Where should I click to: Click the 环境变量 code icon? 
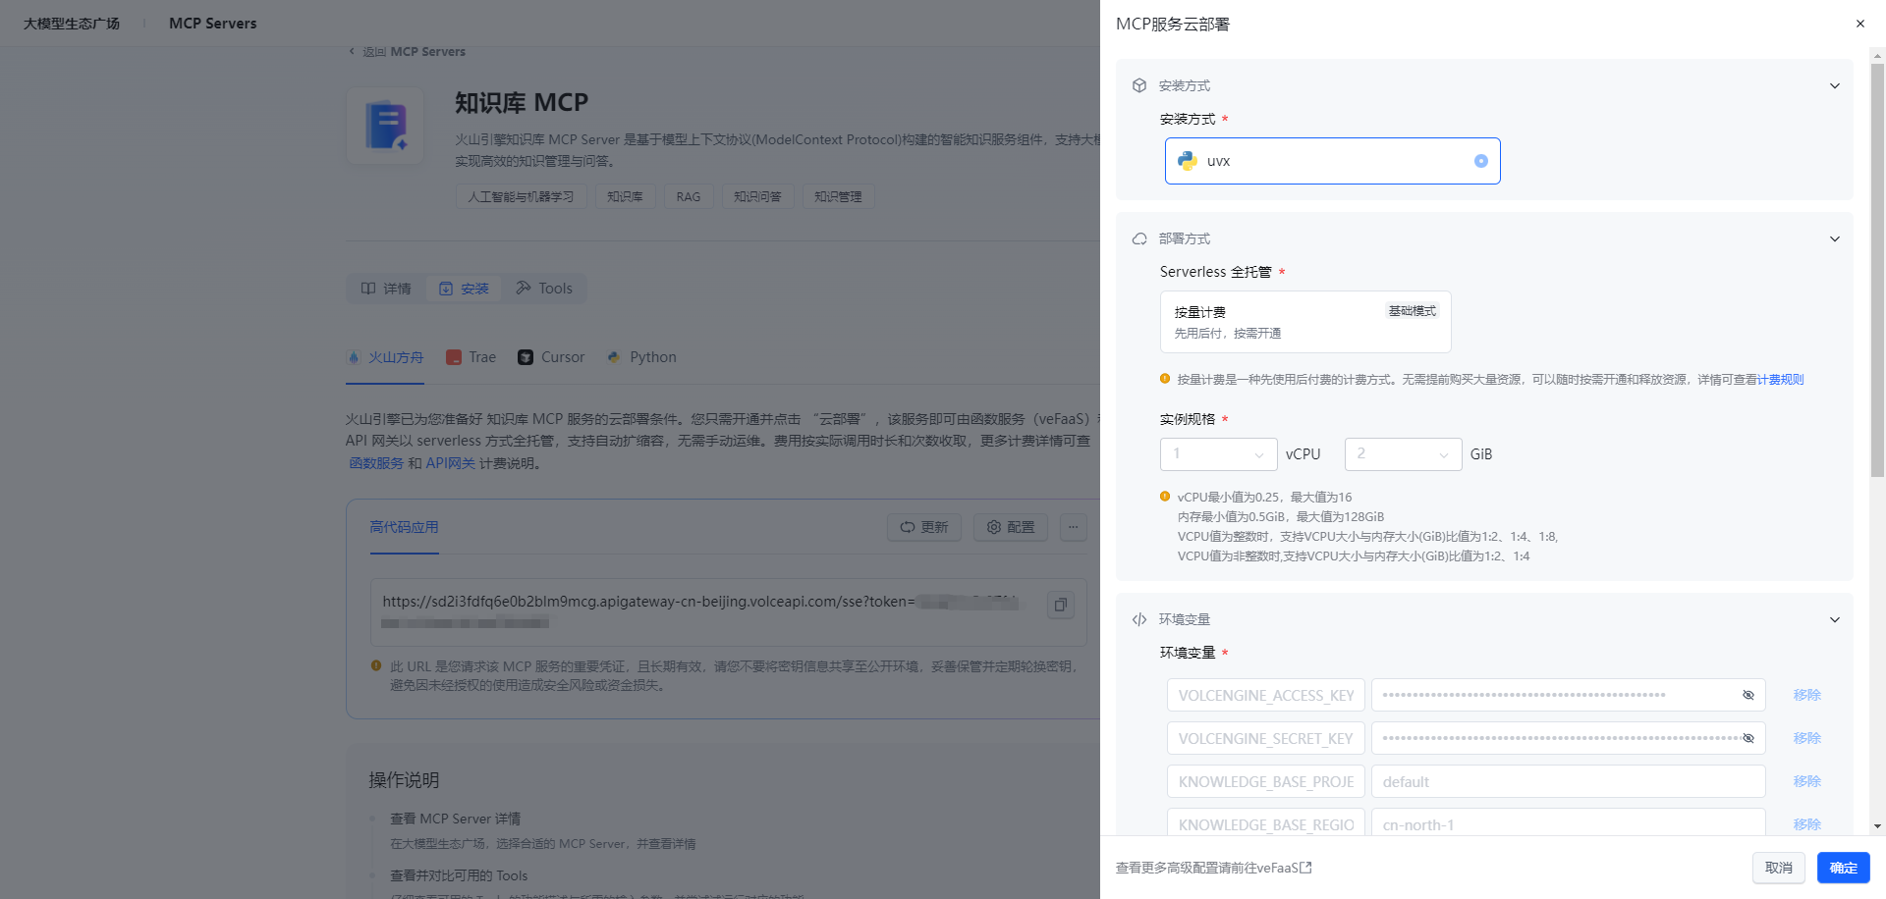(1139, 619)
